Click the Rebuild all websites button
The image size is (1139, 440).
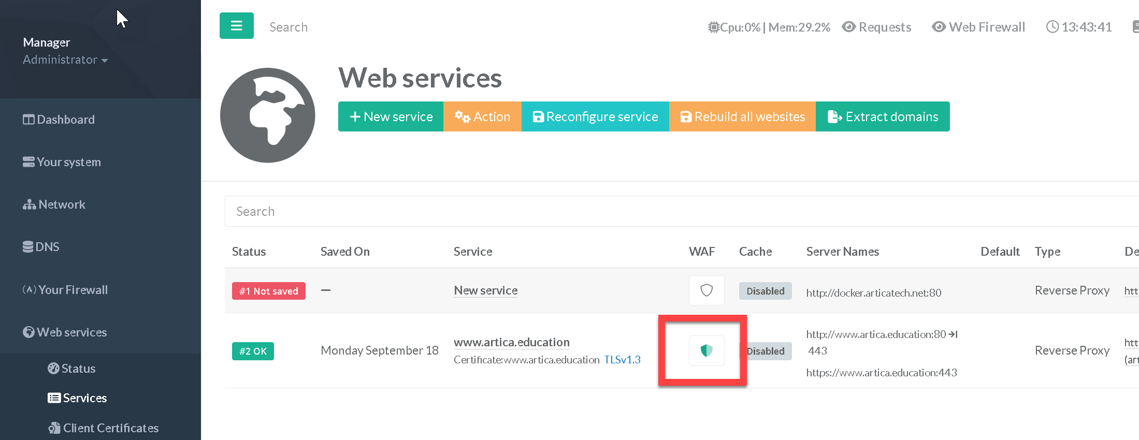(742, 117)
